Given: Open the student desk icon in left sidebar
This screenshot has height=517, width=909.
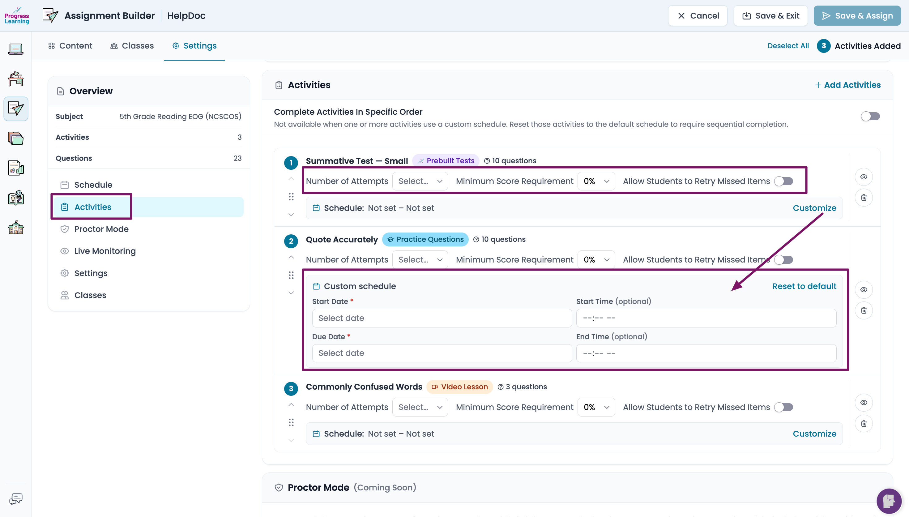Looking at the screenshot, I should 16,79.
